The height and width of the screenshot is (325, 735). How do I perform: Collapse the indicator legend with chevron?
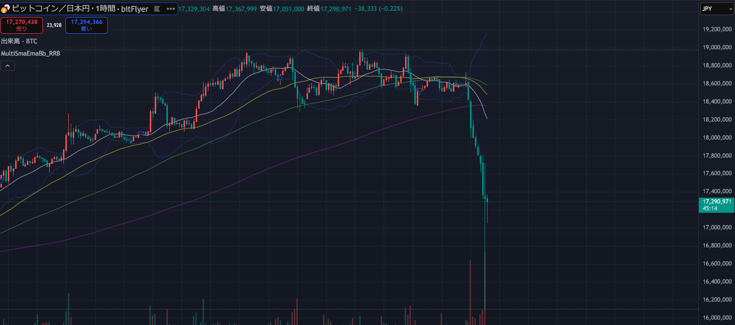coord(7,66)
